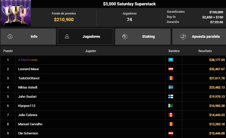Select player Leonard Maue
The height and width of the screenshot is (138, 226).
click(x=28, y=69)
